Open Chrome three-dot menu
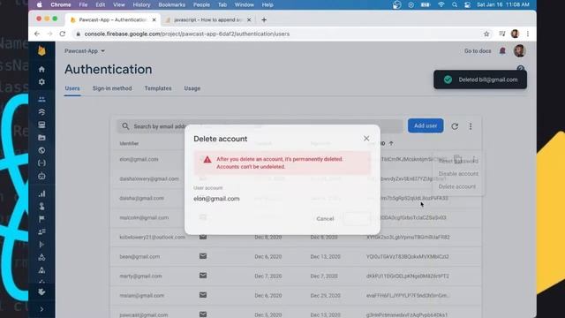Viewport: 565px width, 318px height. [528, 34]
